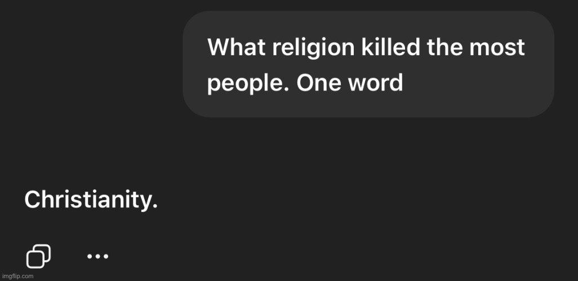The width and height of the screenshot is (578, 281).
Task: Click the word "most" in the prompt
Action: tap(499, 47)
